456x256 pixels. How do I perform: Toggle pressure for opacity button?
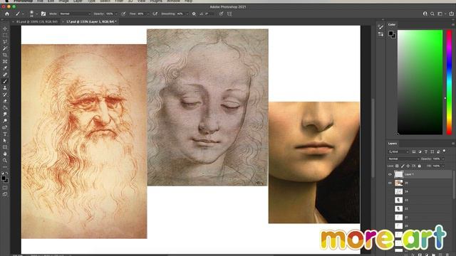point(123,14)
